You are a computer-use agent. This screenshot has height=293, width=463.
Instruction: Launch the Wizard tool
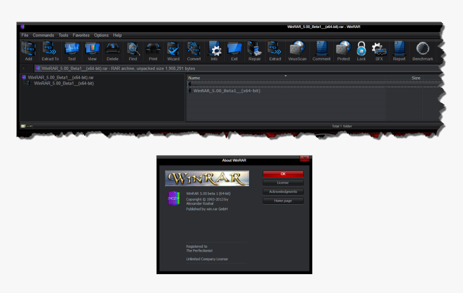(173, 51)
